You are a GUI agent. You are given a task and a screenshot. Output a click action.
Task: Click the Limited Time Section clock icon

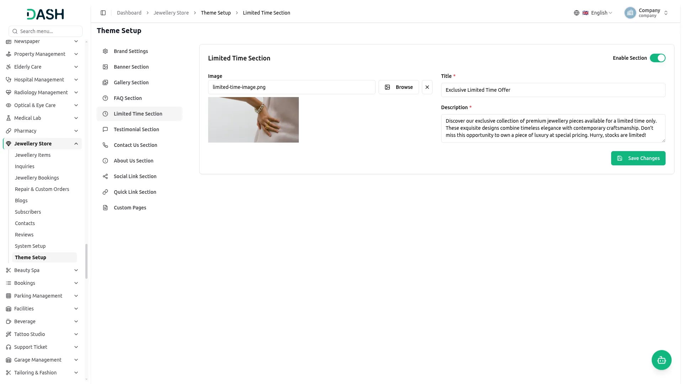105,114
